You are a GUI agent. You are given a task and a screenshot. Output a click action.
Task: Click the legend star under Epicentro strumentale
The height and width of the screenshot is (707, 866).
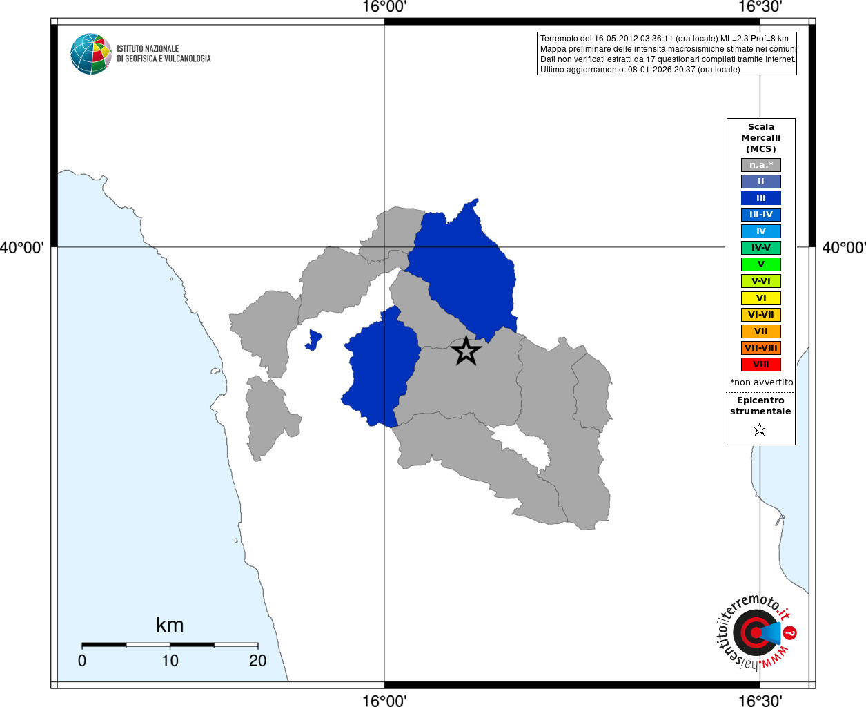pyautogui.click(x=760, y=429)
